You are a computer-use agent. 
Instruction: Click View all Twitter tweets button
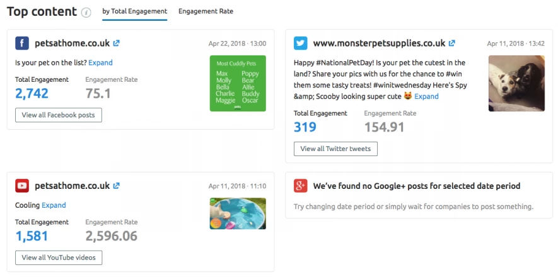pyautogui.click(x=335, y=149)
